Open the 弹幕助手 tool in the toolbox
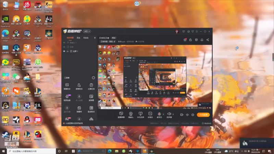 pyautogui.click(x=67, y=87)
